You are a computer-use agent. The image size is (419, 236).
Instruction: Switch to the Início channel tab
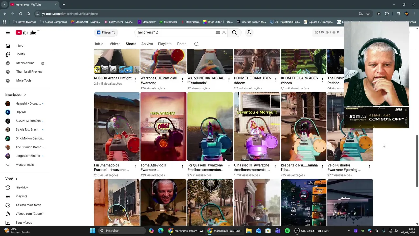pyautogui.click(x=99, y=44)
